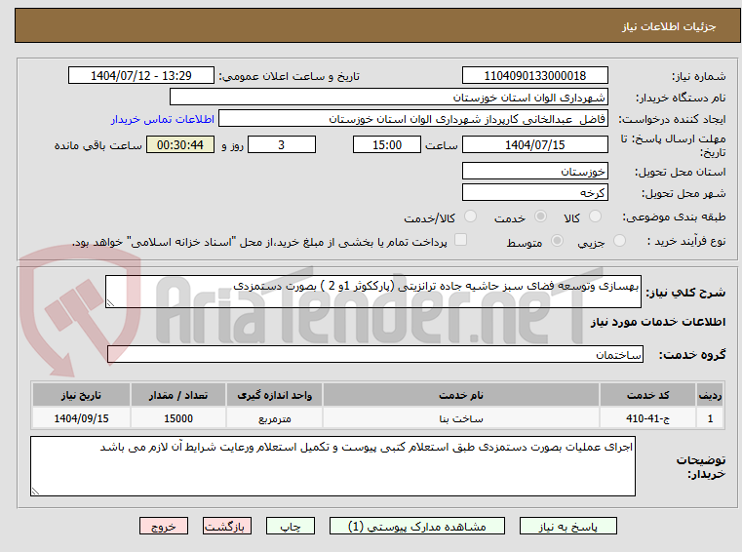
Task: Click the توضیحات خریدار text area
Action: click(x=332, y=466)
